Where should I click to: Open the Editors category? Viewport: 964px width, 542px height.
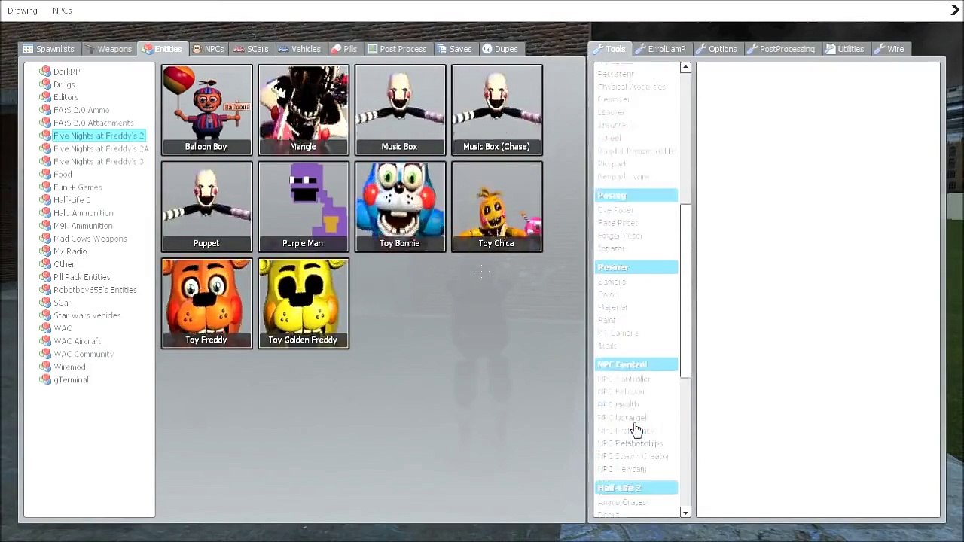(66, 97)
